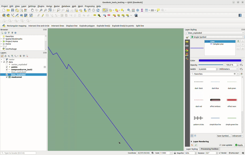Click Remove Layer icon in Layers toolbar
This screenshot has width=245, height=155.
tap(27, 56)
